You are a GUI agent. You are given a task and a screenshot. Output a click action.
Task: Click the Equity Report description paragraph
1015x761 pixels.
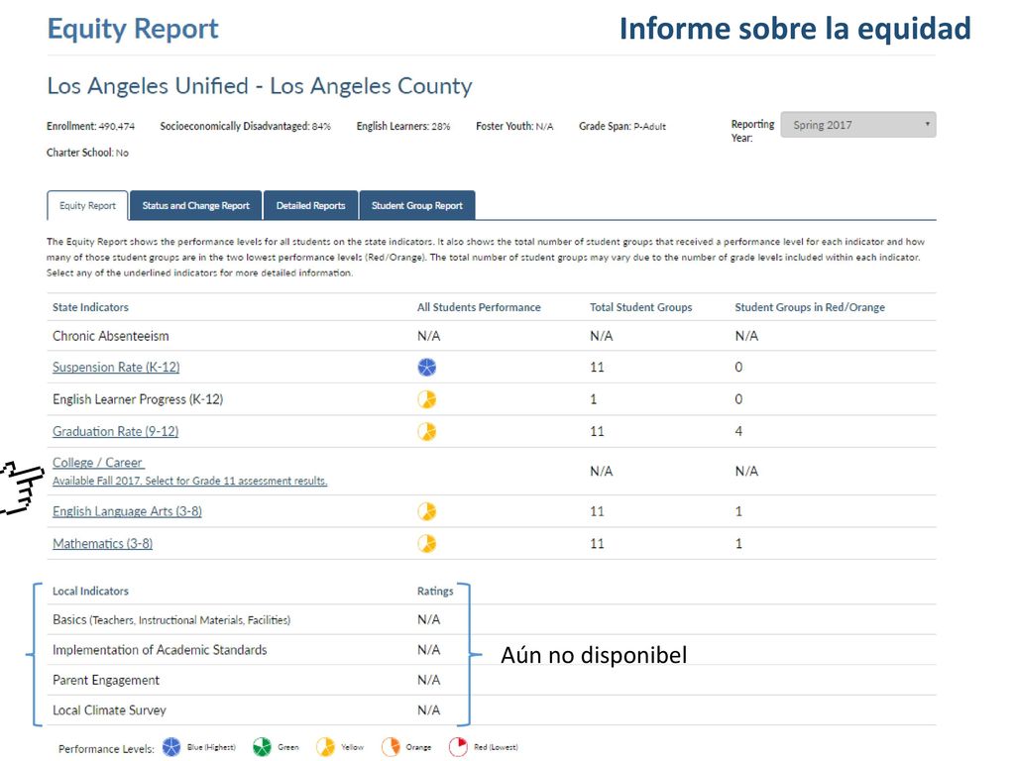(x=486, y=257)
